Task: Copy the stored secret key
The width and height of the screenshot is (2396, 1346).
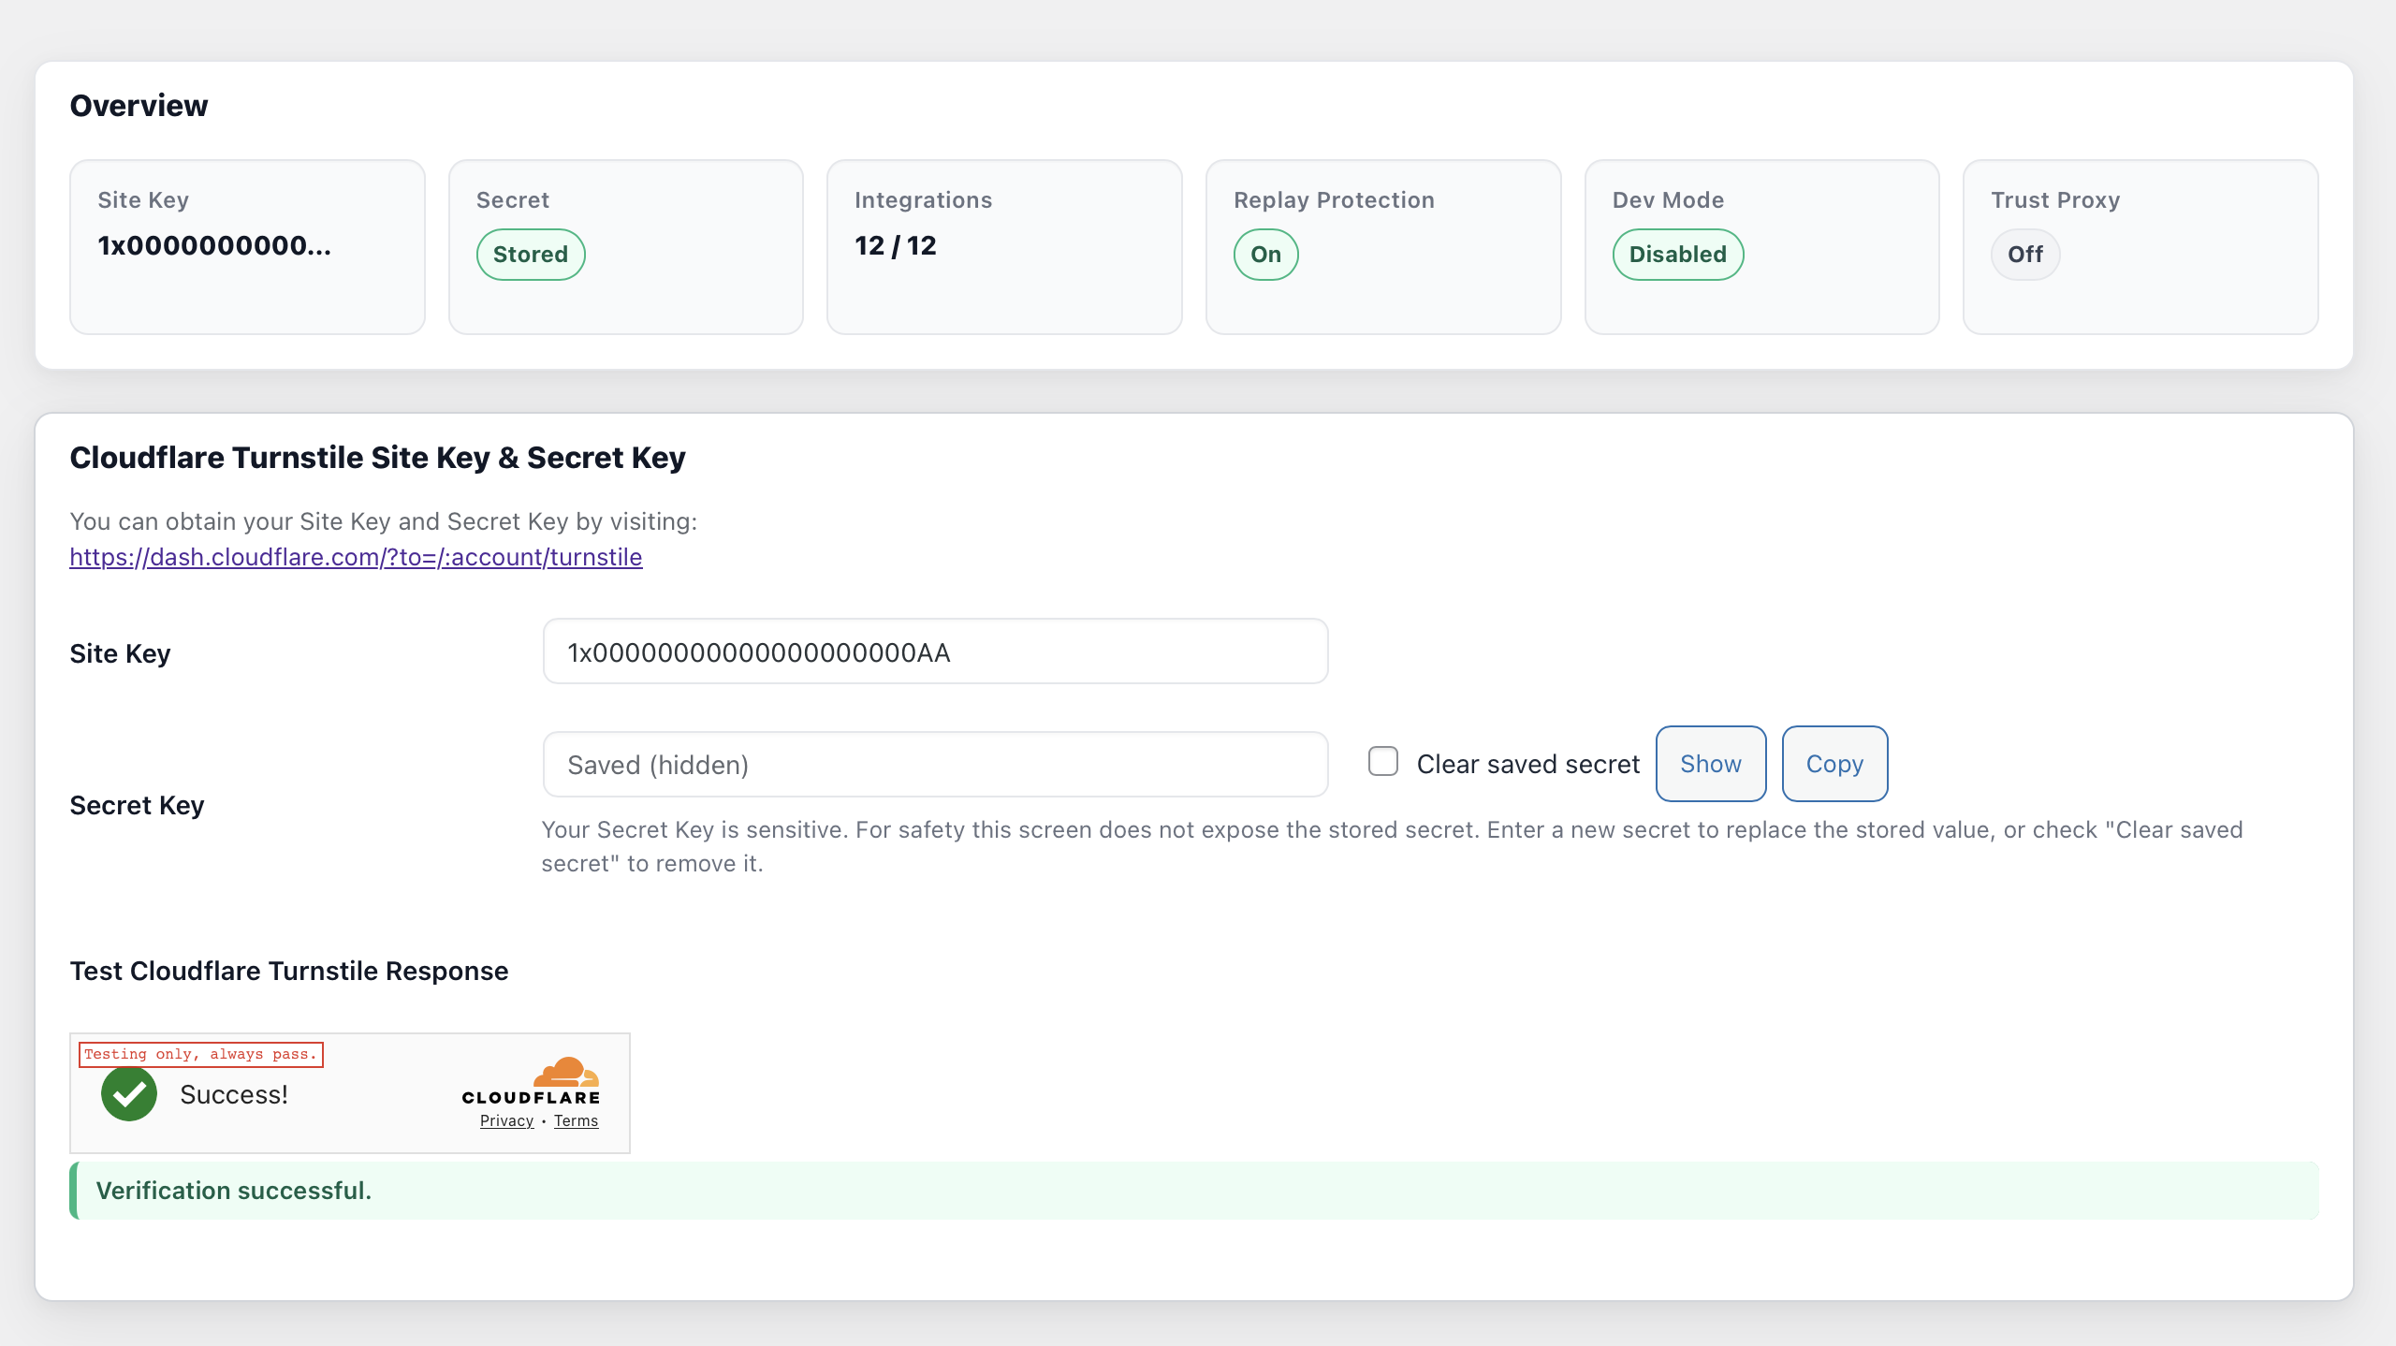Action: tap(1834, 763)
